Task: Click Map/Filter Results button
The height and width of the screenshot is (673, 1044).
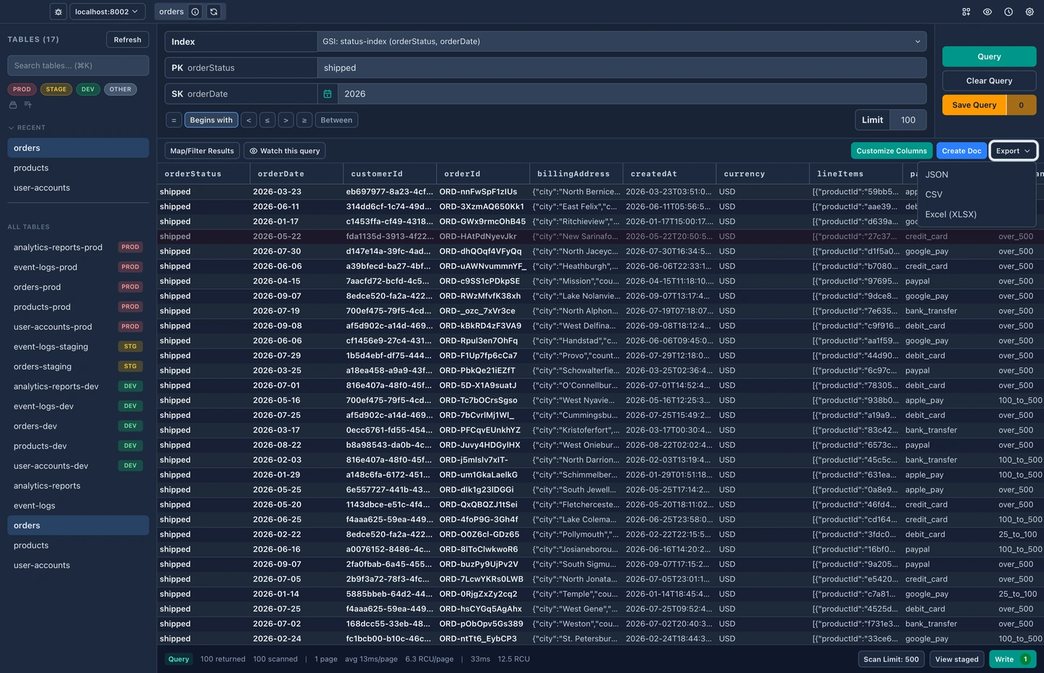Action: (202, 151)
